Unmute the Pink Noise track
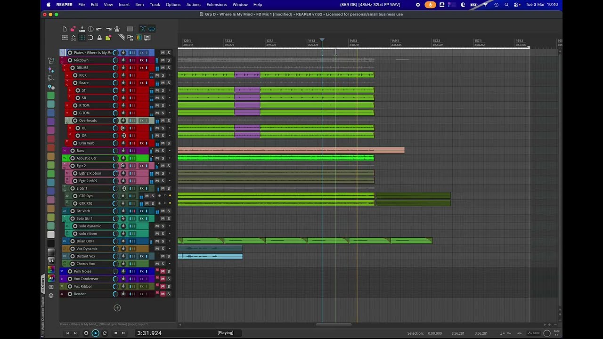 click(163, 271)
